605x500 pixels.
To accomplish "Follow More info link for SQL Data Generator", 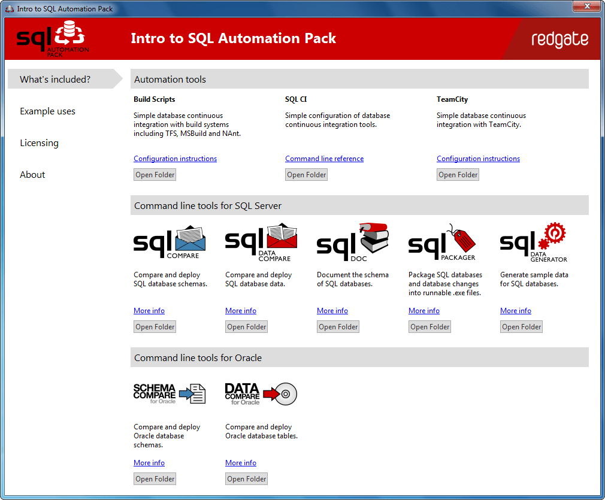I will tap(516, 311).
